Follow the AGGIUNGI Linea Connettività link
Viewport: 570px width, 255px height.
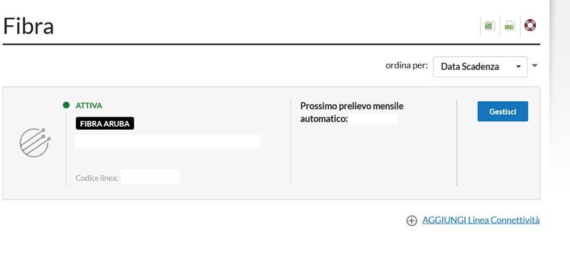pos(480,220)
